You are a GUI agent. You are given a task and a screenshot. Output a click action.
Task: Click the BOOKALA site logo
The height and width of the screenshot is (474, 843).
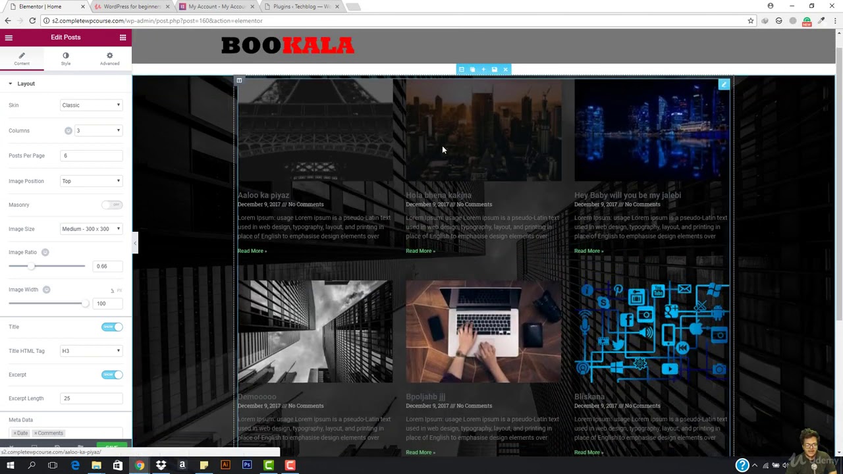point(288,45)
